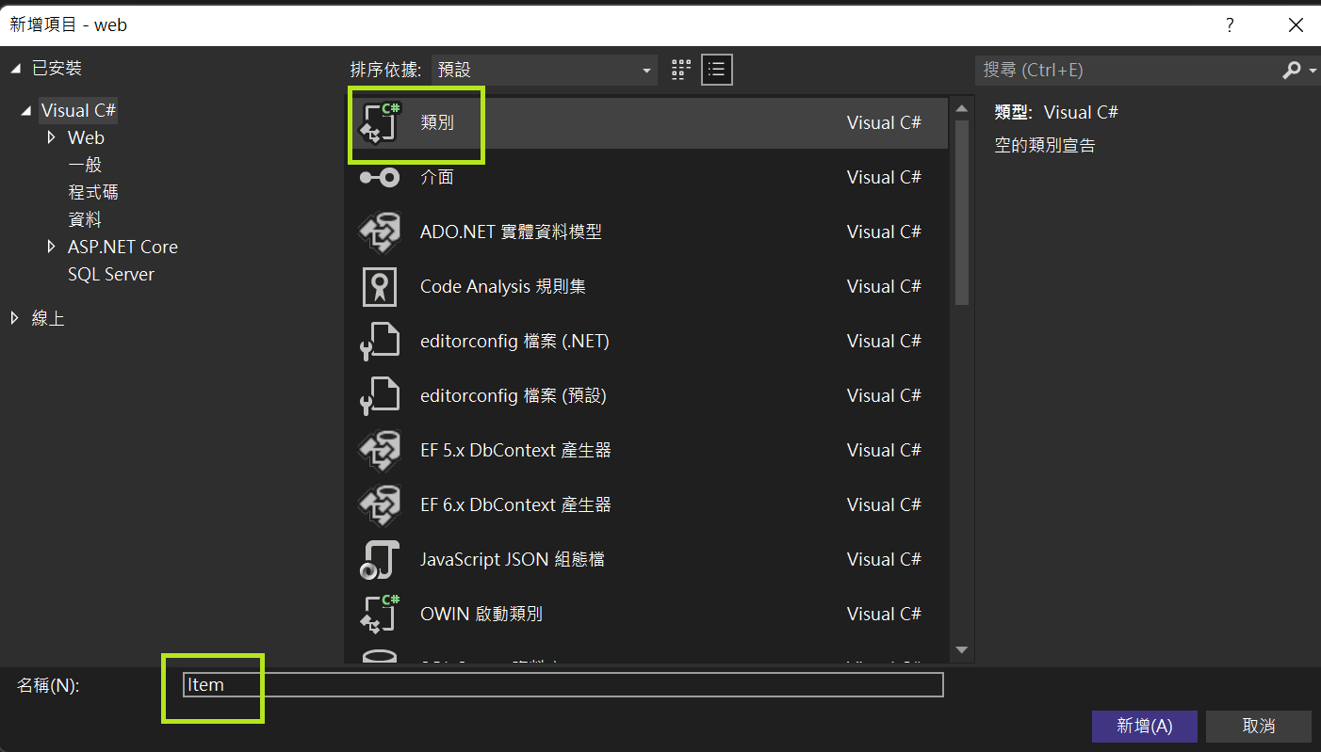Select the editorconfig 檔案 (預設) name
The image size is (1321, 752).
point(514,395)
